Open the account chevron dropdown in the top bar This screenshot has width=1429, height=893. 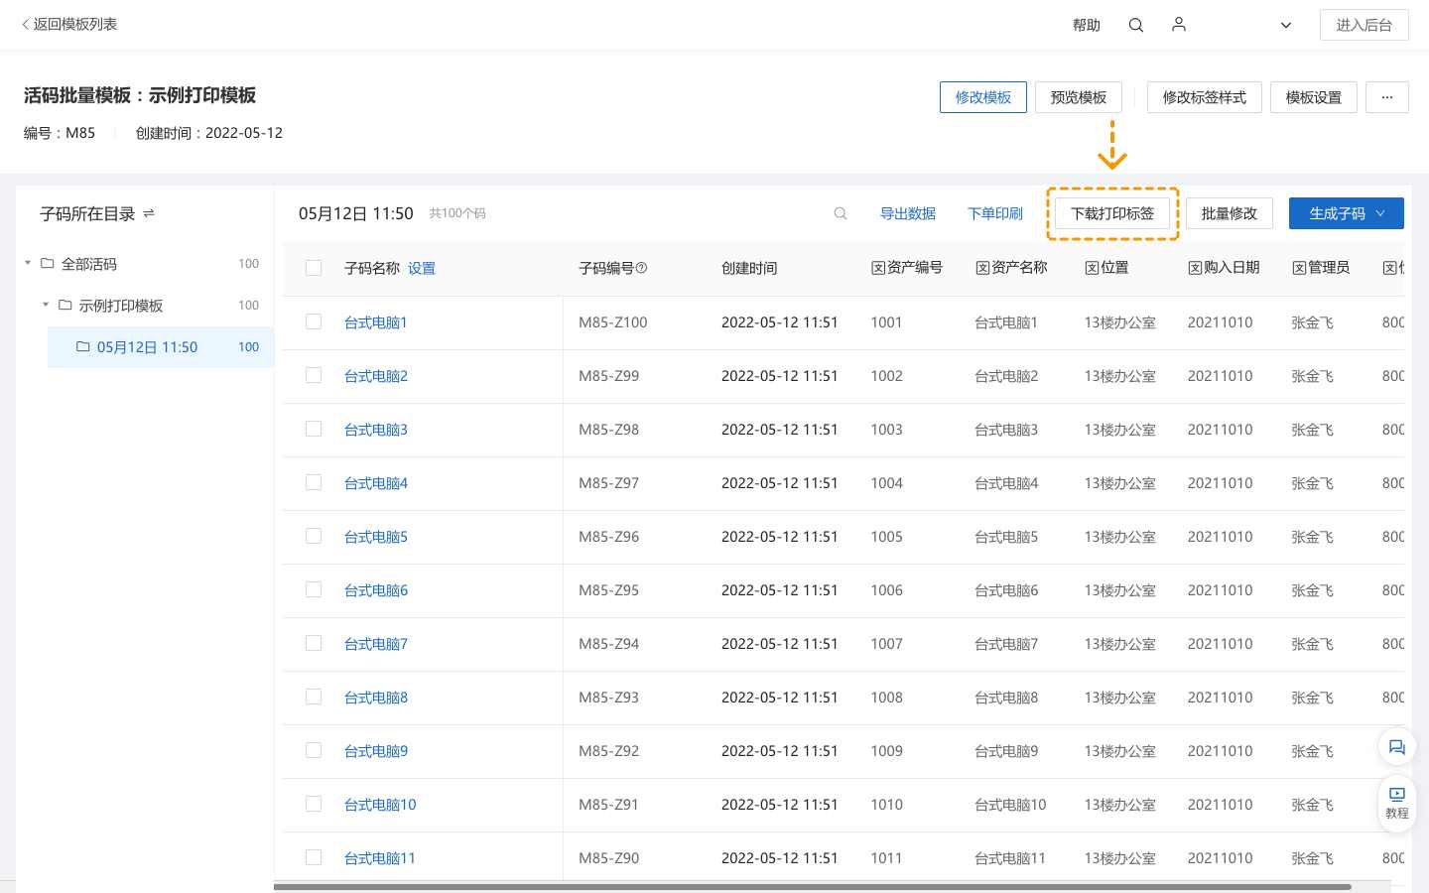click(x=1285, y=25)
